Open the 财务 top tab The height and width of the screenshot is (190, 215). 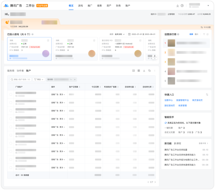click(x=118, y=6)
